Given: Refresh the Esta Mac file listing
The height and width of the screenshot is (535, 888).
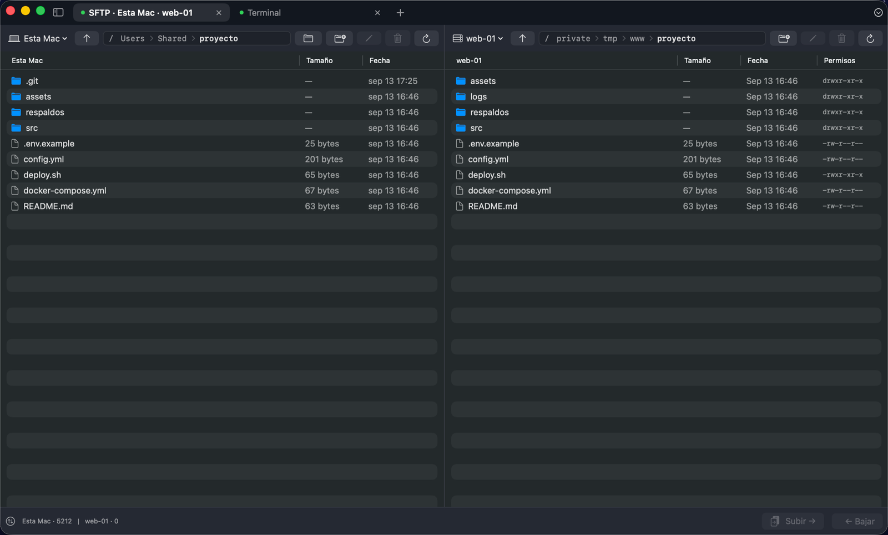Looking at the screenshot, I should [x=426, y=38].
